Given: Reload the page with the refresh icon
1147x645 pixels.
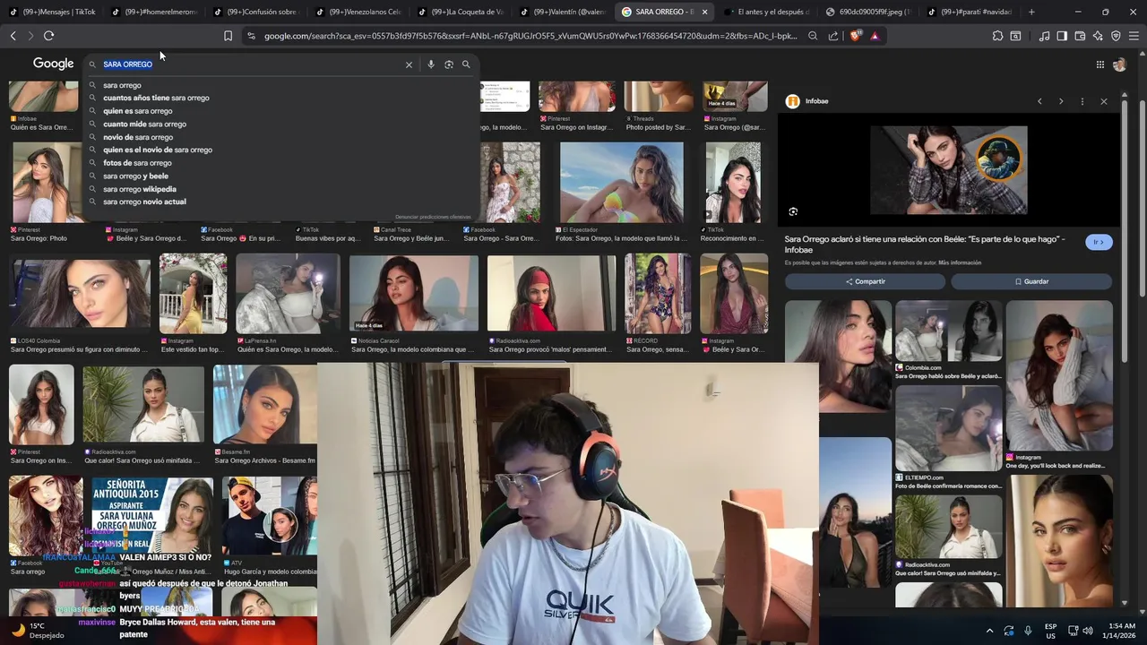Looking at the screenshot, I should point(48,36).
